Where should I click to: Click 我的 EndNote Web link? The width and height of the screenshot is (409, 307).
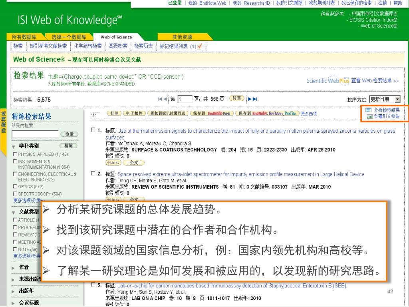point(207,3)
